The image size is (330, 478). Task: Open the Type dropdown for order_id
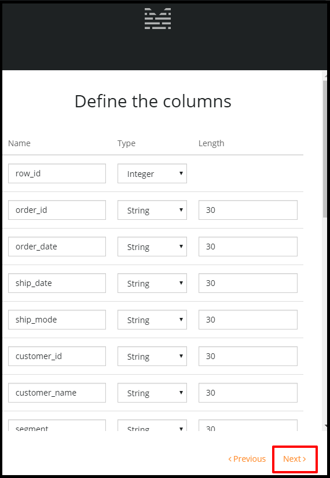(152, 210)
